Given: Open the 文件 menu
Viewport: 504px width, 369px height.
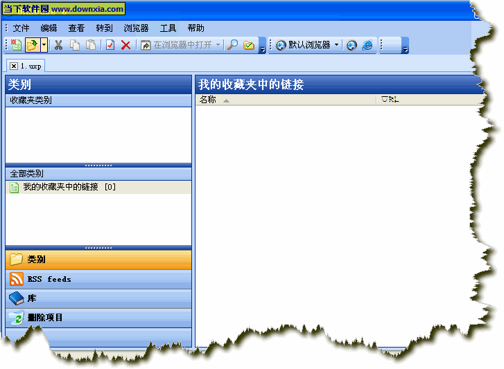Looking at the screenshot, I should [21, 28].
